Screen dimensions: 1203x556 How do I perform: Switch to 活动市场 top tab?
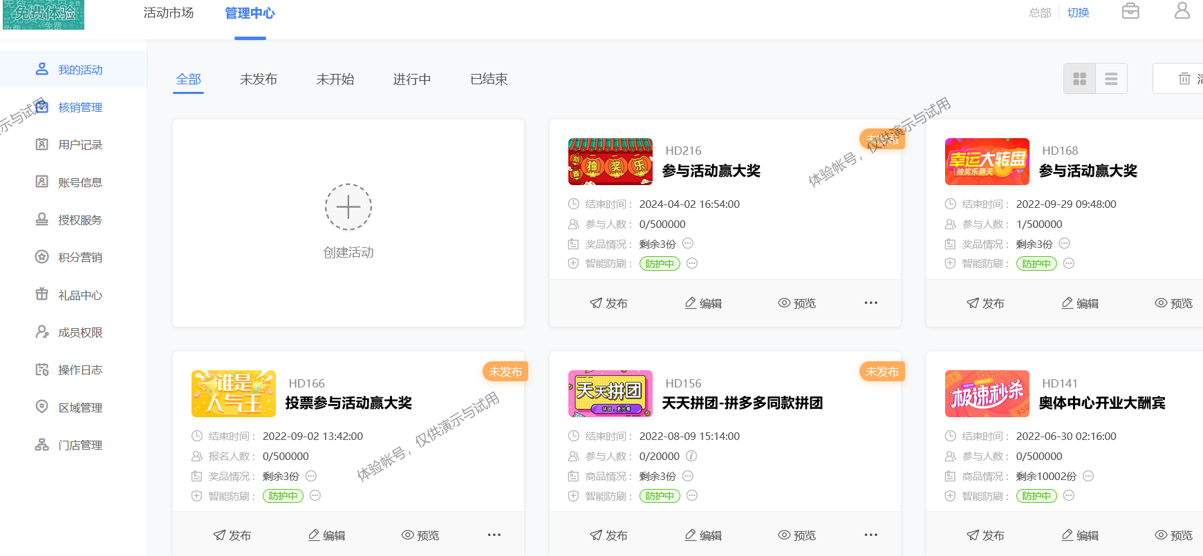coord(169,13)
